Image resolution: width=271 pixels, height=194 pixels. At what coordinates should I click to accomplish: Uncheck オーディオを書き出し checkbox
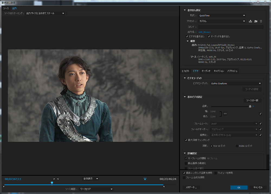point(209,36)
